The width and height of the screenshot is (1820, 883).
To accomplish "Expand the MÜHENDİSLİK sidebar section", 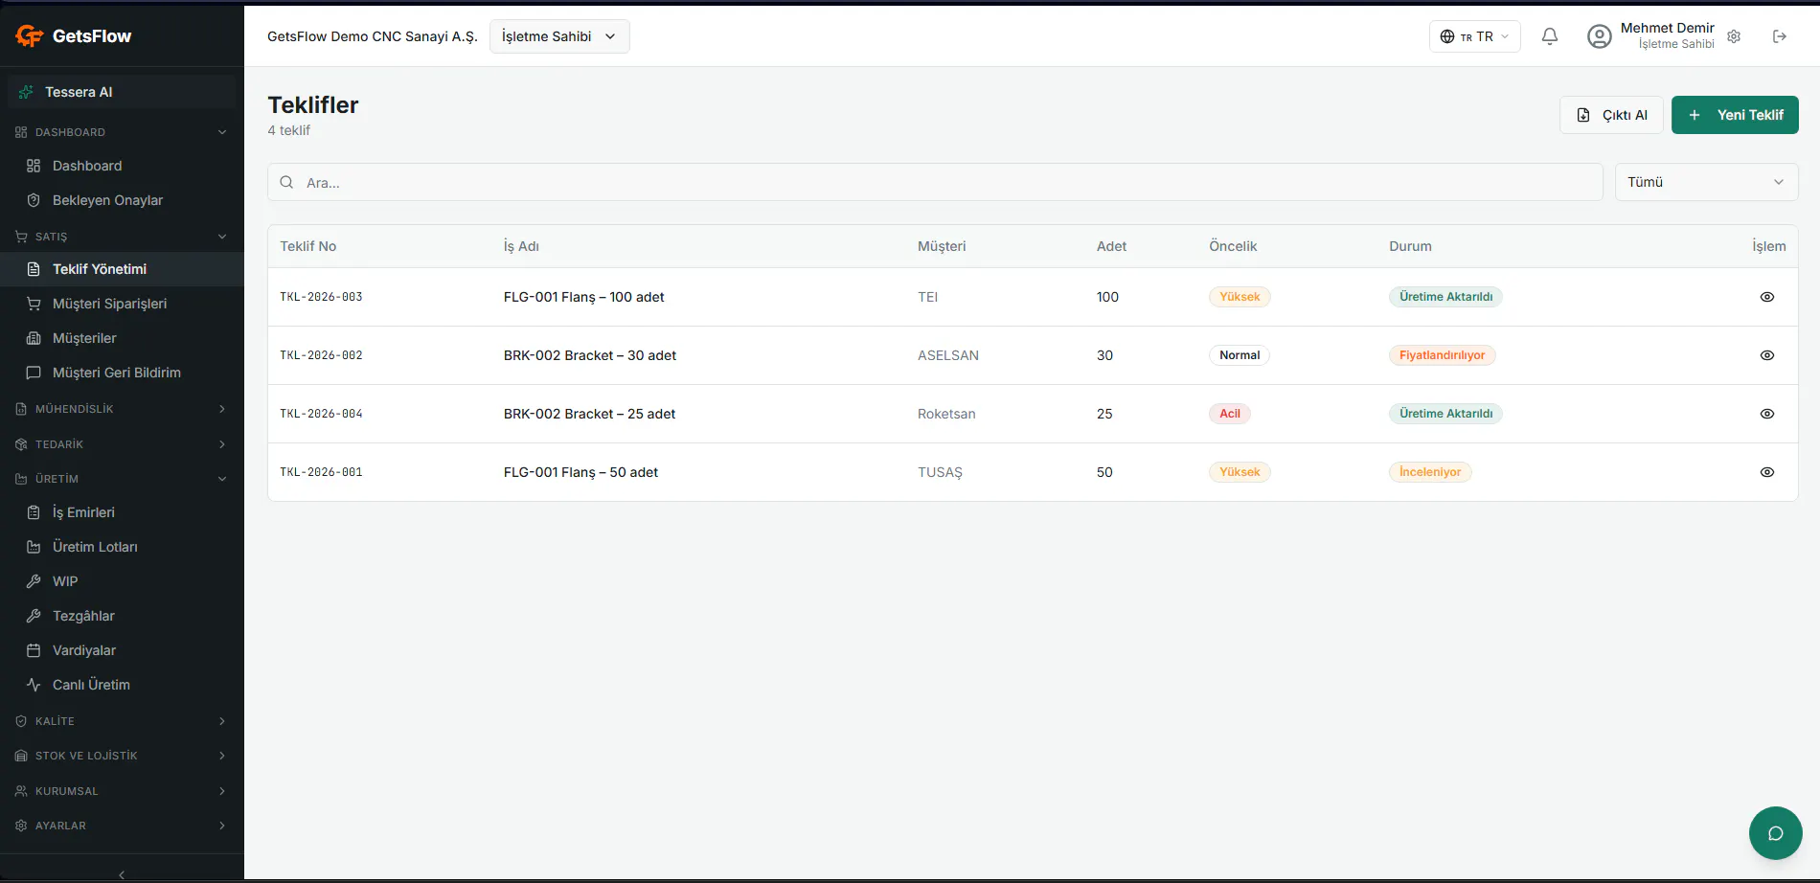I will (x=122, y=409).
